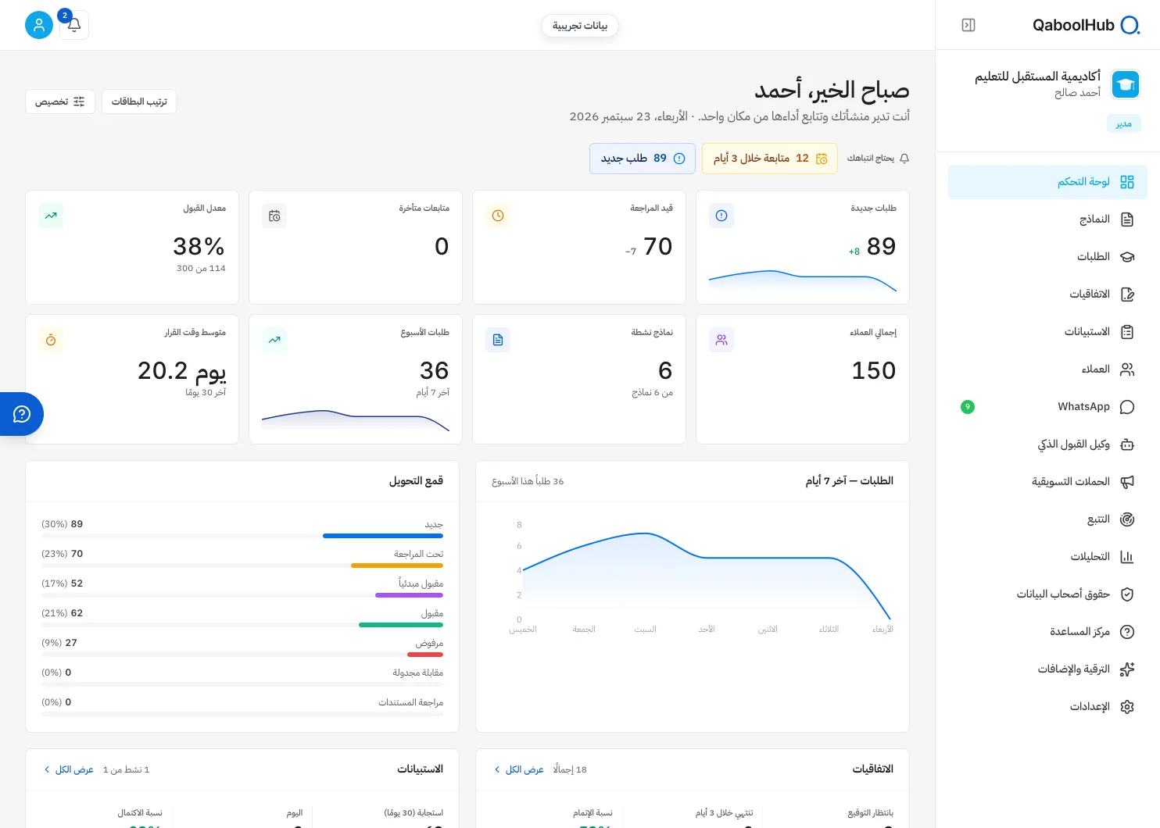1160x828 pixels.
Task: Open the notifications bell
Action: pos(74,25)
